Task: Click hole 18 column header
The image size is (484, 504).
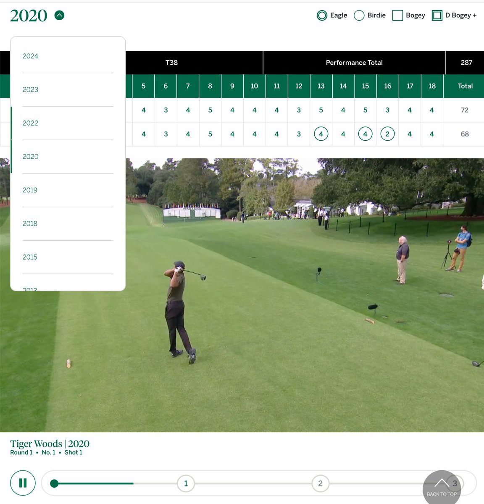Action: tap(432, 86)
